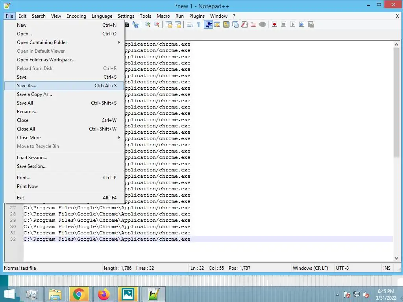The image size is (403, 302).
Task: Click Save All menu entry
Action: (x=64, y=103)
